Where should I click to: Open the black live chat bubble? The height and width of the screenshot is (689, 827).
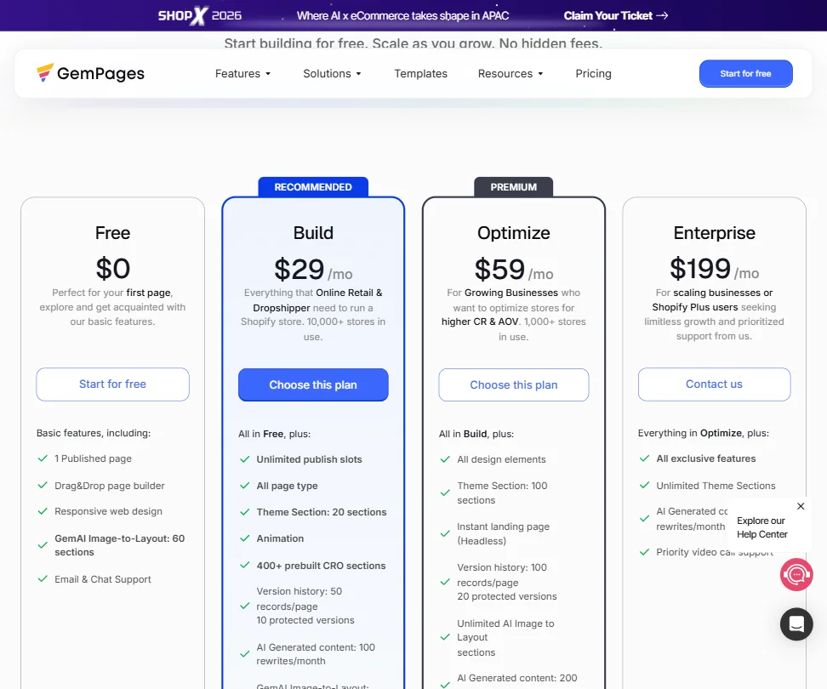796,624
